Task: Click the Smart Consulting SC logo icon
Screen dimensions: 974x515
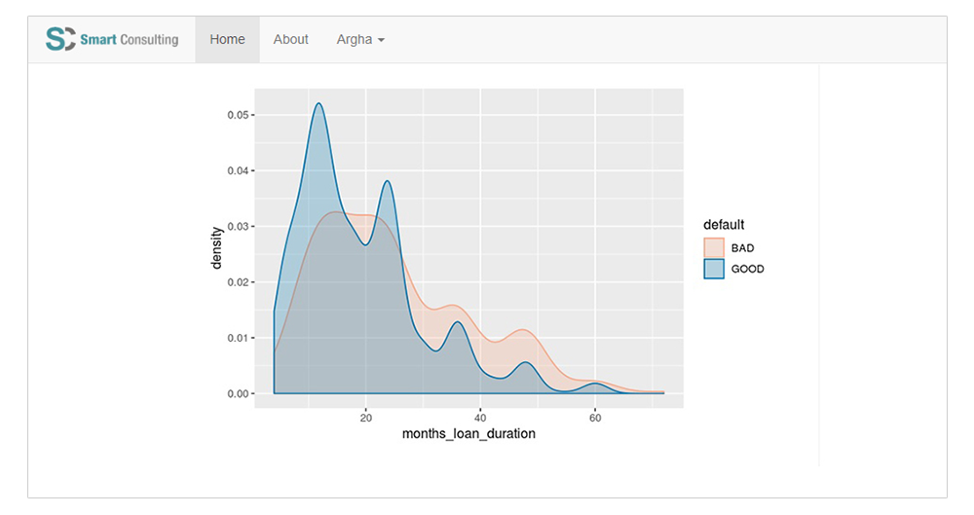Action: [60, 39]
